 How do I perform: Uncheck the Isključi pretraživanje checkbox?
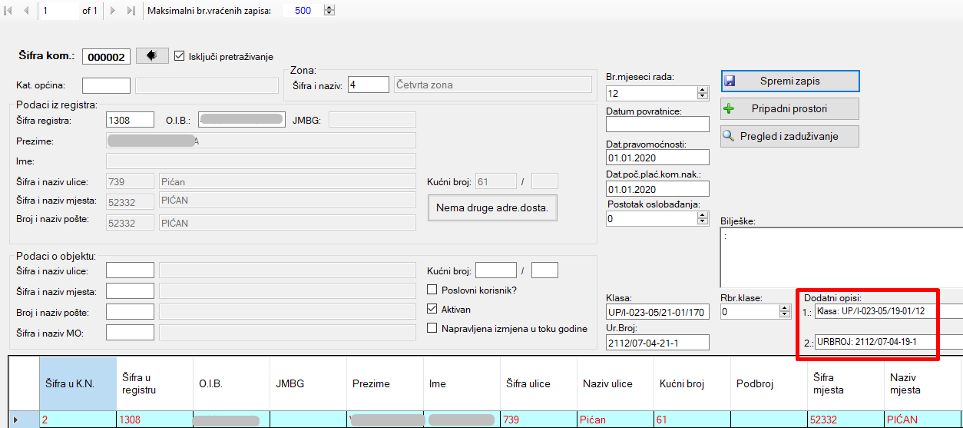180,56
